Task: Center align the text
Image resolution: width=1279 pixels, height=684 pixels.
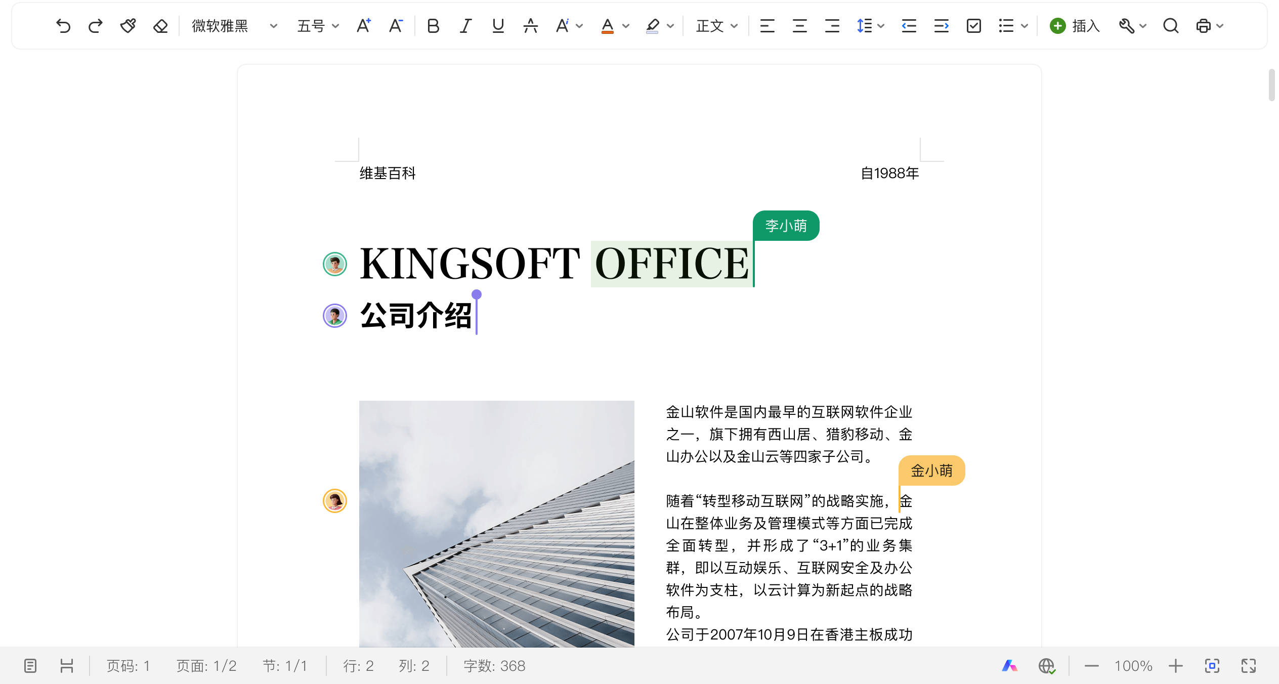Action: click(800, 26)
